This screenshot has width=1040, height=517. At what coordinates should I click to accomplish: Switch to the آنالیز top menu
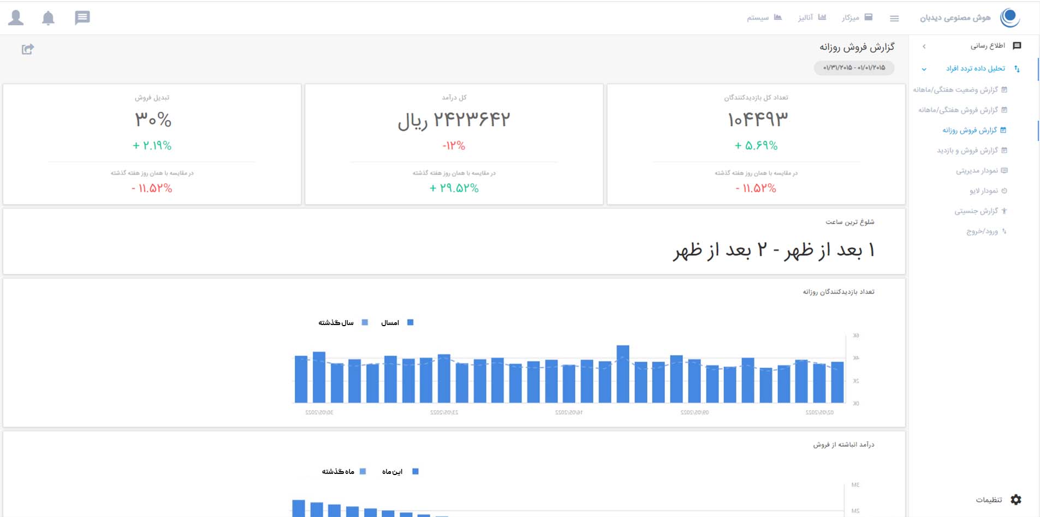point(812,17)
